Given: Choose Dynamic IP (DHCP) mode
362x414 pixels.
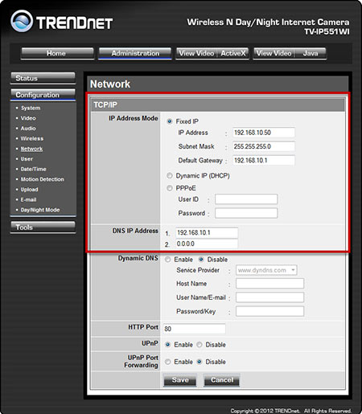Looking at the screenshot, I should tap(170, 176).
